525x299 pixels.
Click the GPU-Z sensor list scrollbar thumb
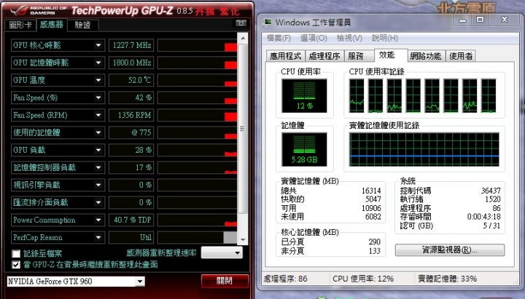(243, 129)
